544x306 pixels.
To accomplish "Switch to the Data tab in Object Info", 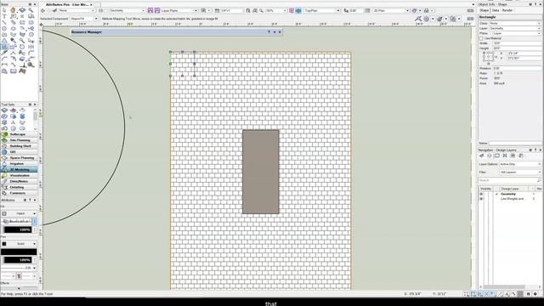I will coord(496,11).
